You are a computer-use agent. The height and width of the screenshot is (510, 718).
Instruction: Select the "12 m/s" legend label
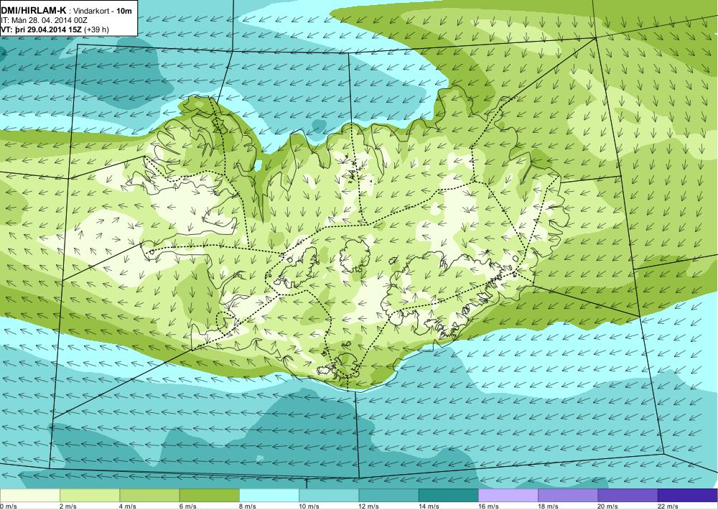369,506
